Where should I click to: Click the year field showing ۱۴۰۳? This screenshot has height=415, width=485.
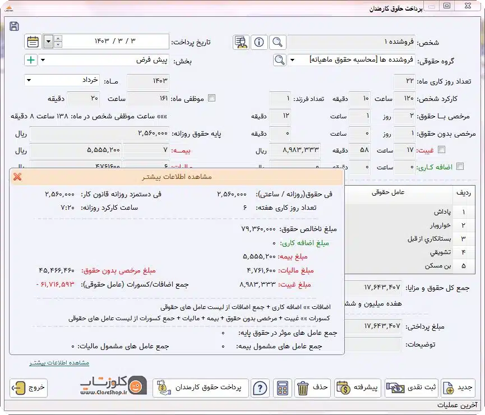tap(148, 81)
